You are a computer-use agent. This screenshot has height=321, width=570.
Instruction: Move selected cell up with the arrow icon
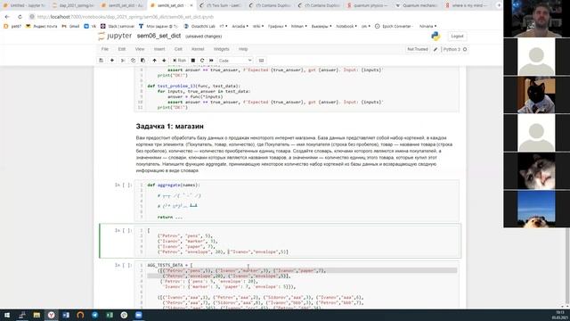click(154, 61)
